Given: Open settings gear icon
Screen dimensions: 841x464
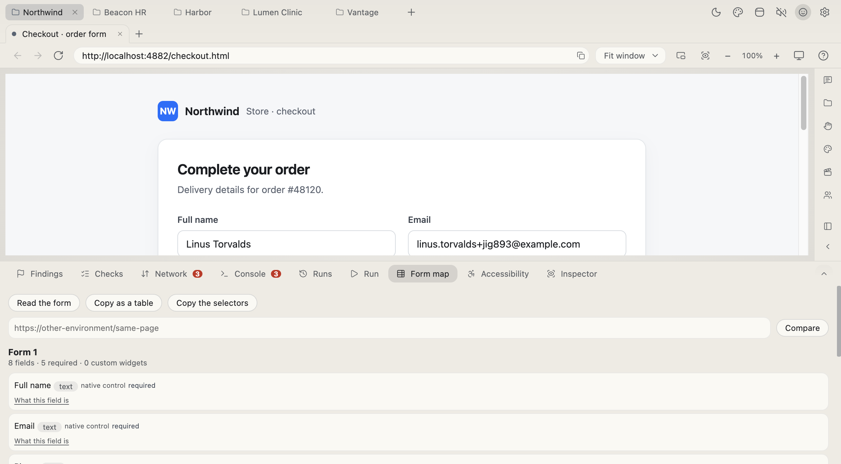Looking at the screenshot, I should tap(824, 12).
